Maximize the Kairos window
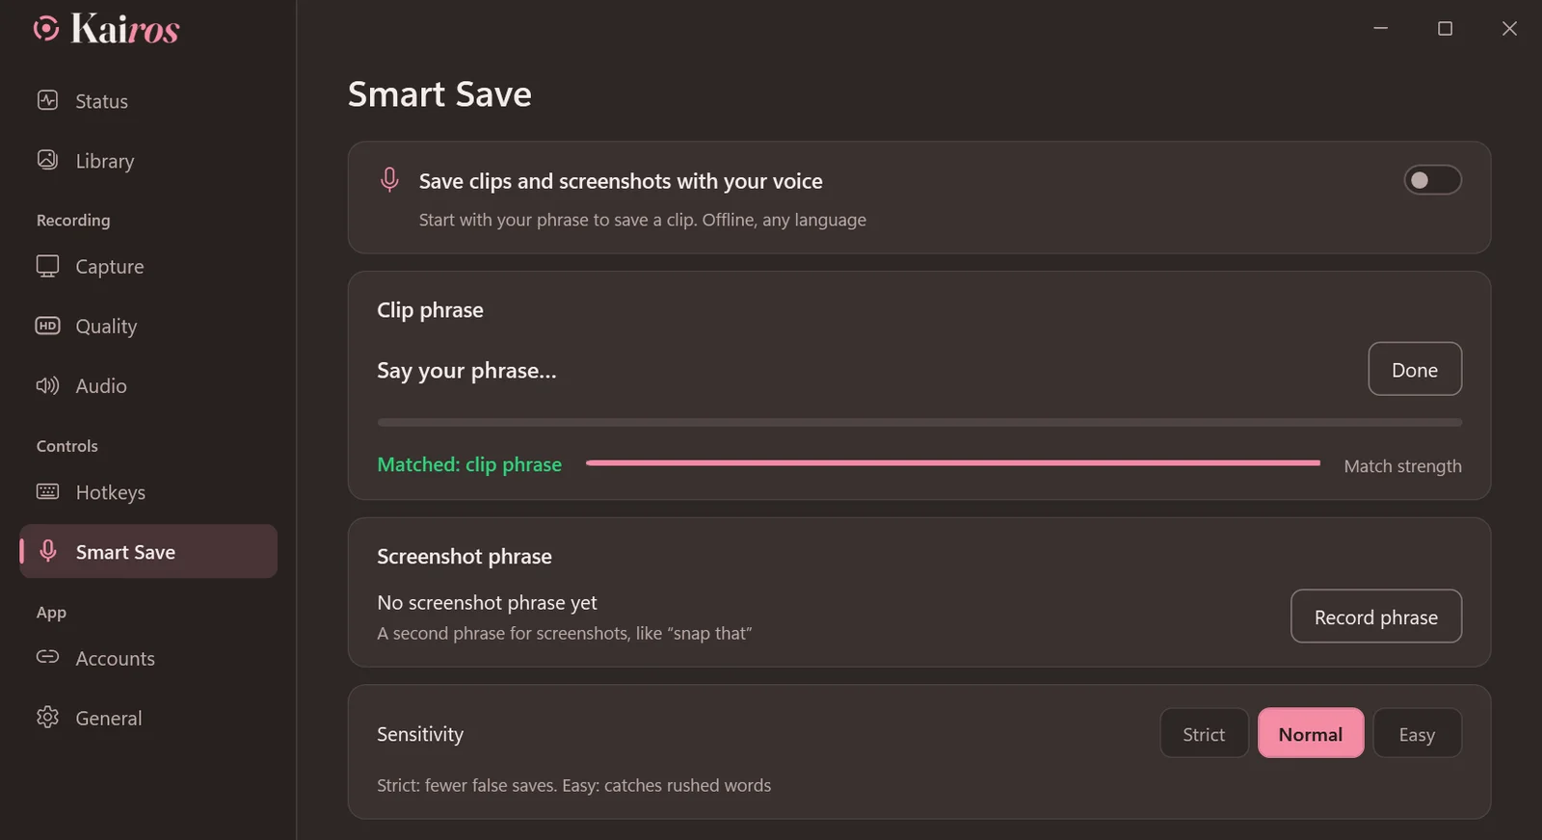1542x840 pixels. tap(1445, 29)
